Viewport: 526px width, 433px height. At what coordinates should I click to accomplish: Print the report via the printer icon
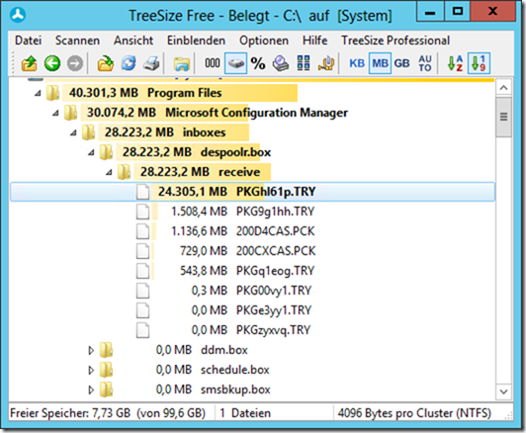pos(151,63)
